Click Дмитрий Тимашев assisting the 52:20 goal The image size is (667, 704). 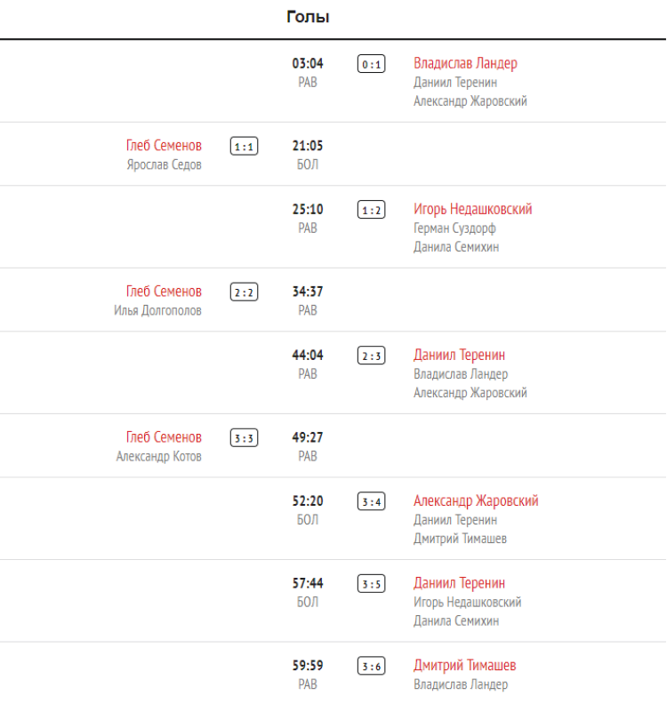coord(460,539)
